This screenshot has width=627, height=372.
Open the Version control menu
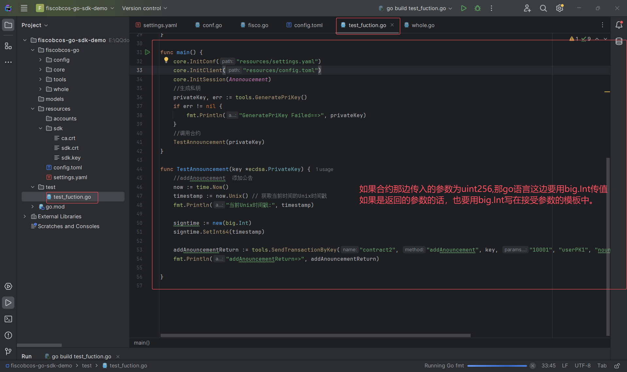(x=144, y=8)
